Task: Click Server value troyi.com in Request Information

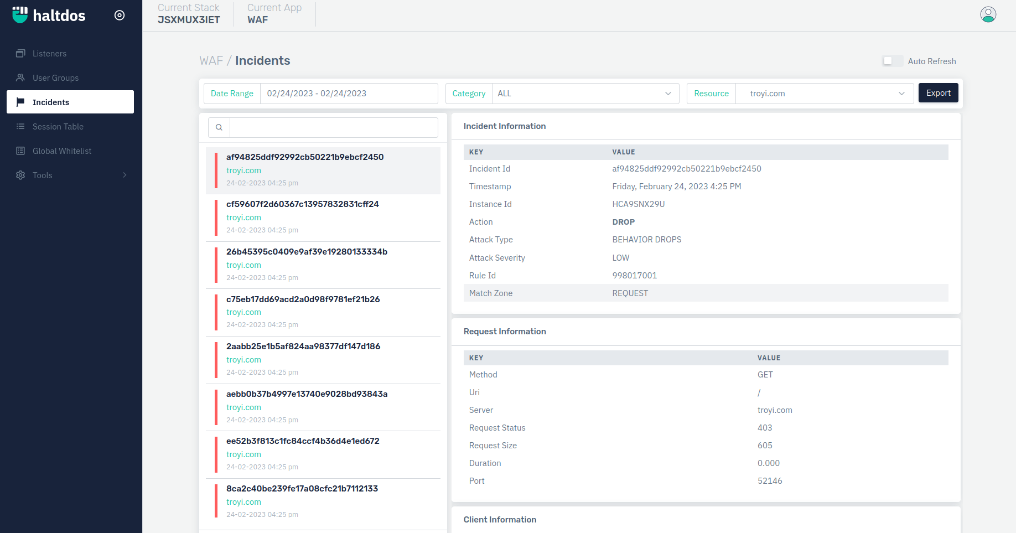Action: pos(775,410)
